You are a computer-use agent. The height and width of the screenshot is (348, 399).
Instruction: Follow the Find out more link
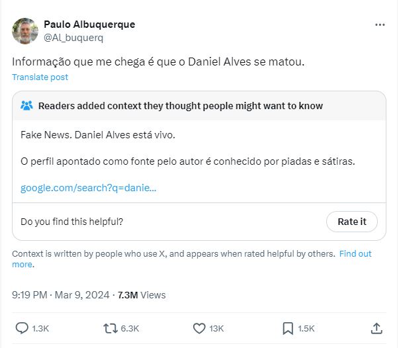355,253
